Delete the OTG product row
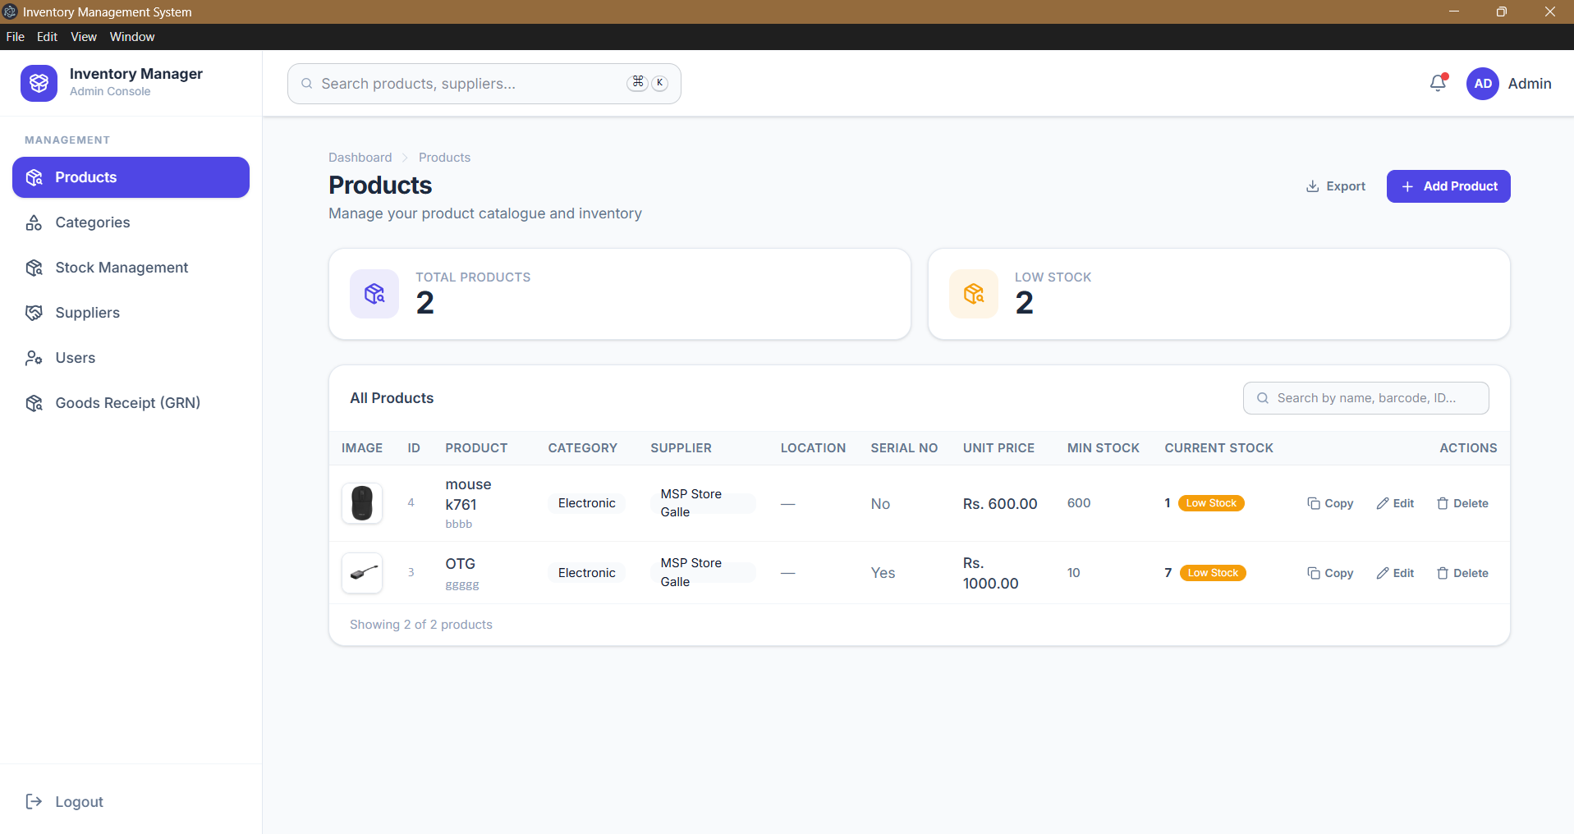Viewport: 1574px width, 834px height. (x=1462, y=573)
